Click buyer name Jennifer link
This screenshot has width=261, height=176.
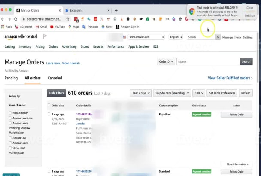click(81, 124)
